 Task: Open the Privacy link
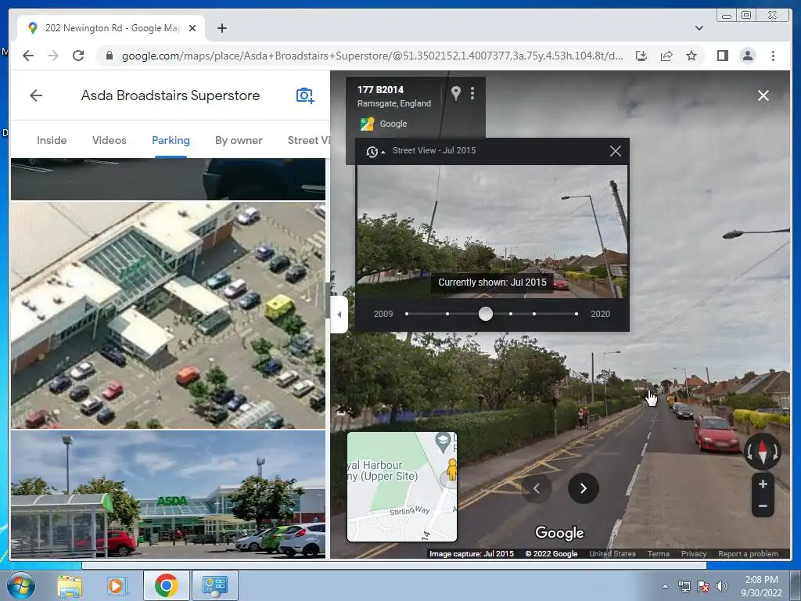(694, 553)
